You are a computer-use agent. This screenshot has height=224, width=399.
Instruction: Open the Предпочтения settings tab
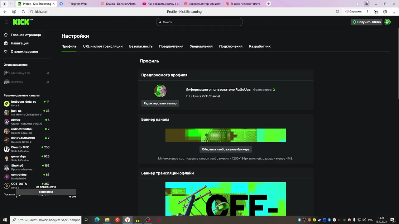(171, 46)
